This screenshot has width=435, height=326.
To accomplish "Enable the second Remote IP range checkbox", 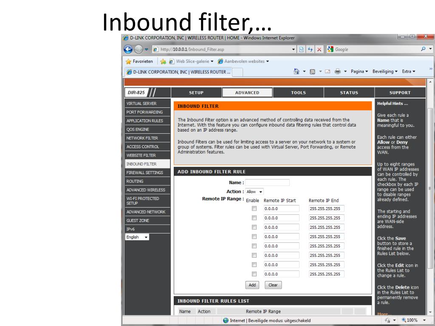I will point(254,218).
